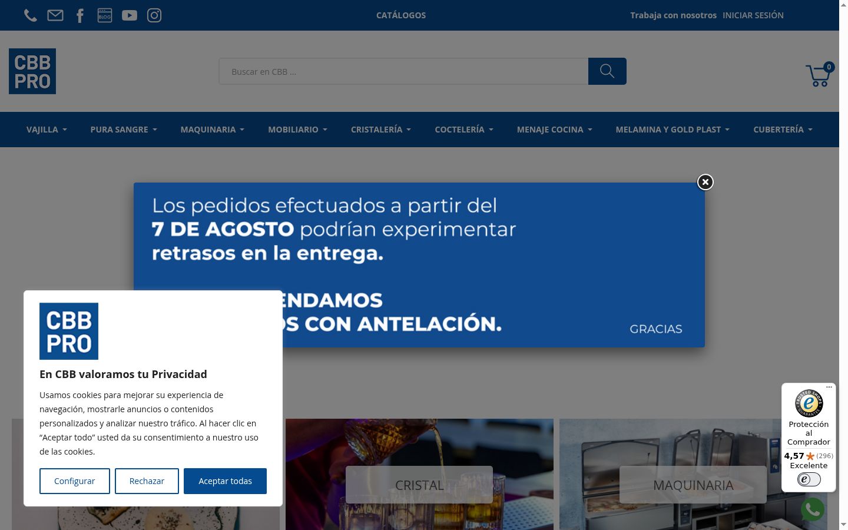Open the YouTube channel icon
The width and height of the screenshot is (848, 530).
(x=130, y=15)
